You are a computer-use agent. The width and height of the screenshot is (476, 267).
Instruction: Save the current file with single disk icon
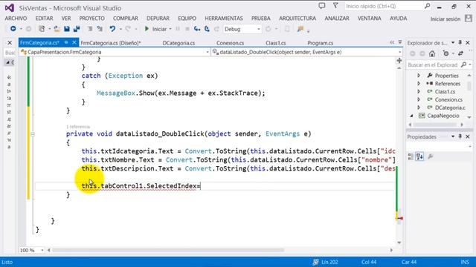67,29
